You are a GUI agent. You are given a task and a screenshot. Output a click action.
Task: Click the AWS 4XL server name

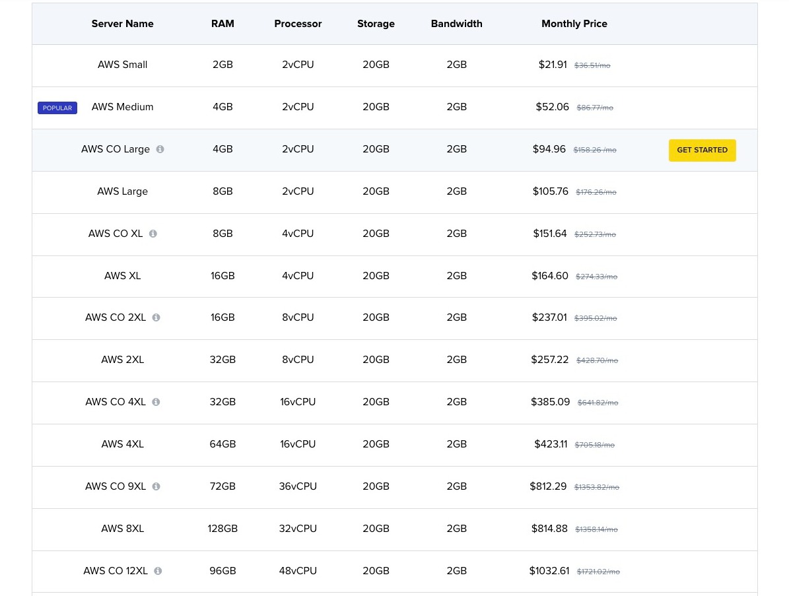pyautogui.click(x=122, y=445)
